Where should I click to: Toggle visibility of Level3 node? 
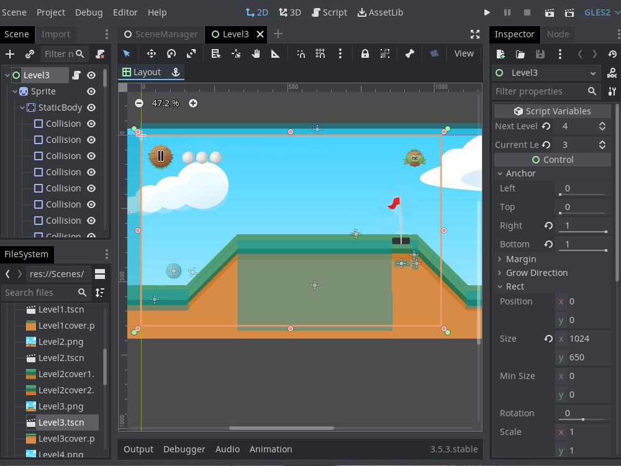pos(91,75)
